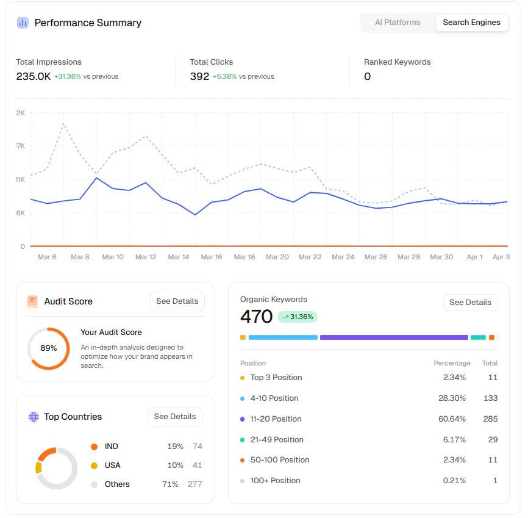
Task: Open Organic Keywords See Details
Action: (470, 302)
